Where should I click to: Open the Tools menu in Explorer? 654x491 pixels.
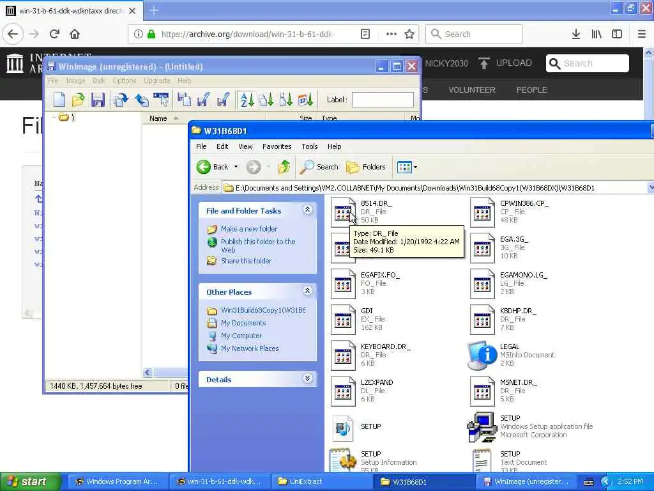310,146
